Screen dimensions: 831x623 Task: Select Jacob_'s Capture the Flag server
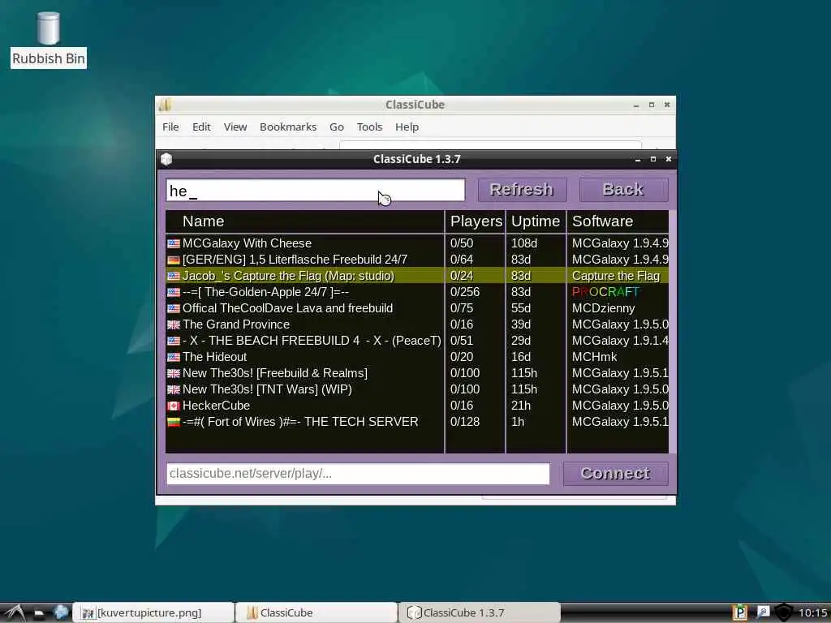click(x=417, y=276)
